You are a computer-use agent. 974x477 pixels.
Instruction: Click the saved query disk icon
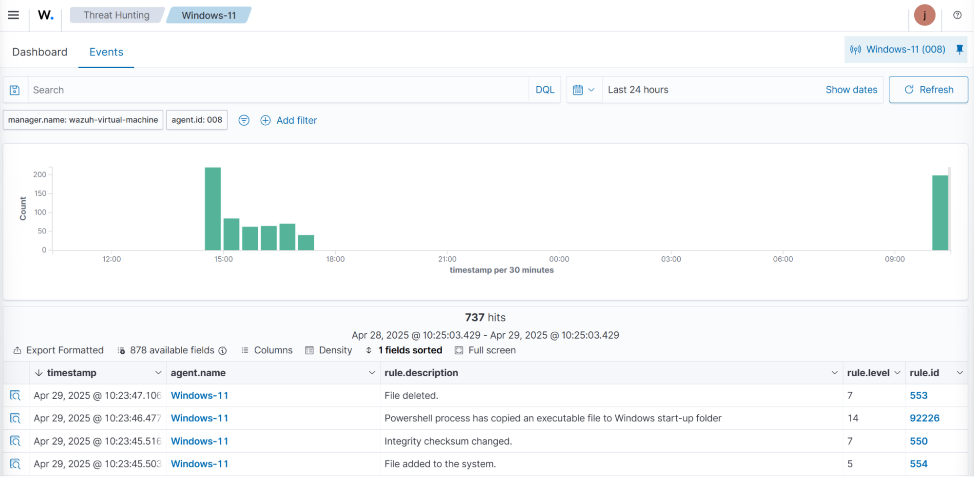(x=15, y=90)
